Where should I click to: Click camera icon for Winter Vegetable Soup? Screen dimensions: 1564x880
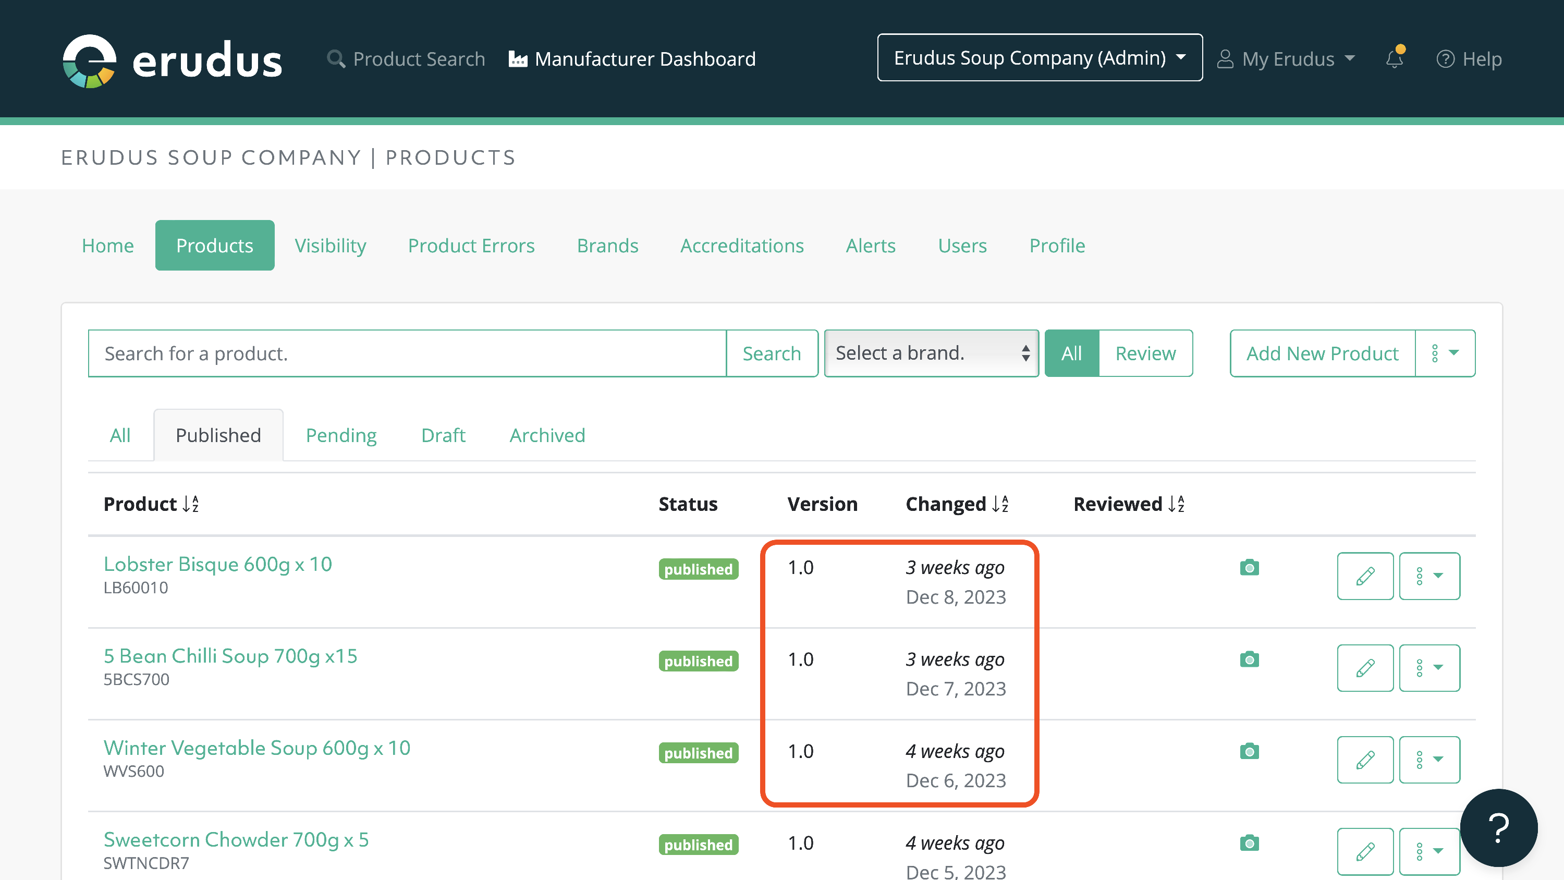pyautogui.click(x=1250, y=751)
